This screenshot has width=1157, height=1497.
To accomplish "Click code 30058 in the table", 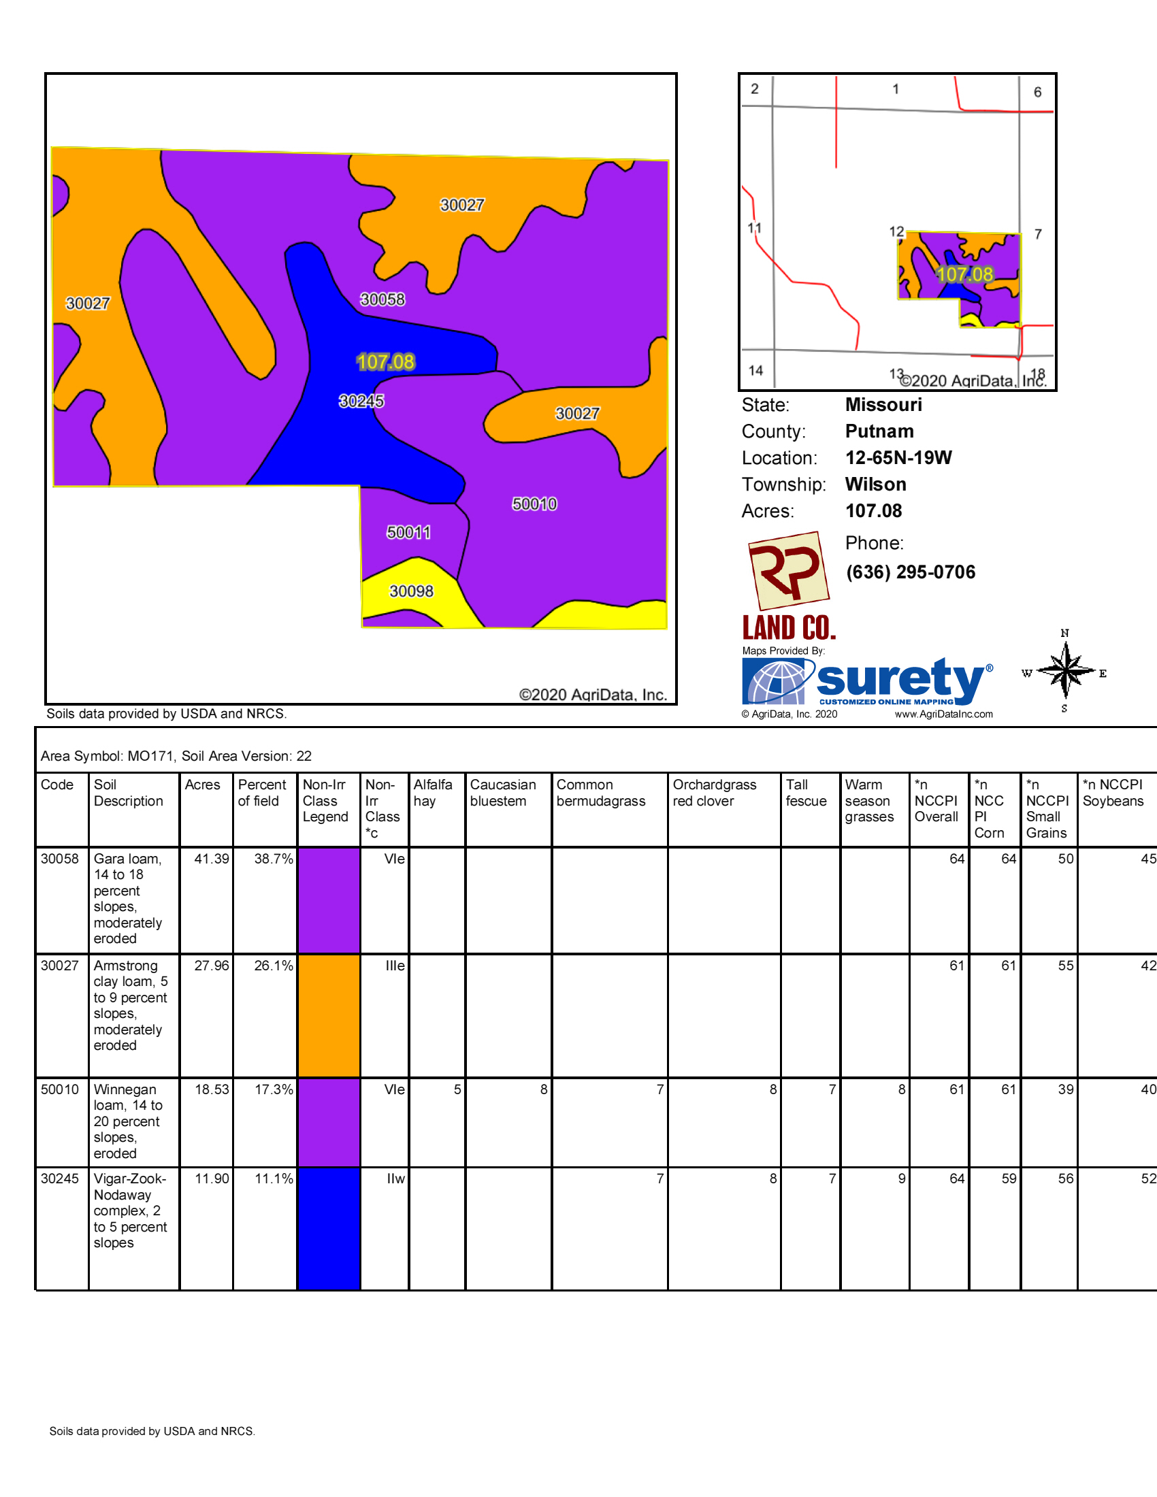I will coord(60,859).
